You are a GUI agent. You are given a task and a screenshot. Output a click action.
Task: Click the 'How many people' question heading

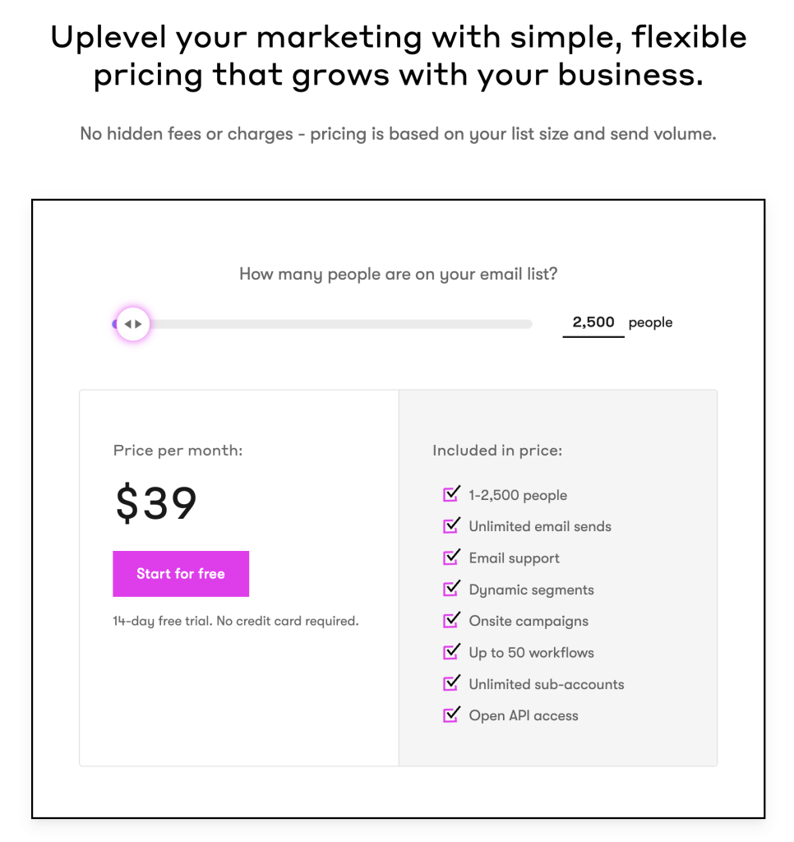pyautogui.click(x=397, y=274)
